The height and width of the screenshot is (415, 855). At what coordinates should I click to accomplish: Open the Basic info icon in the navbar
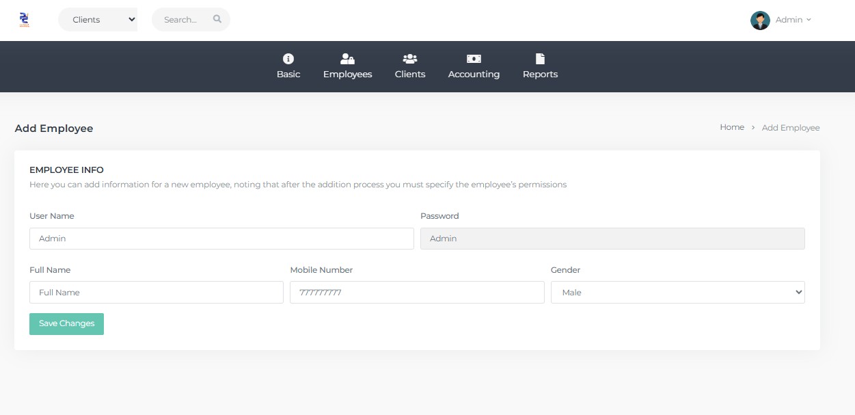[x=288, y=59]
